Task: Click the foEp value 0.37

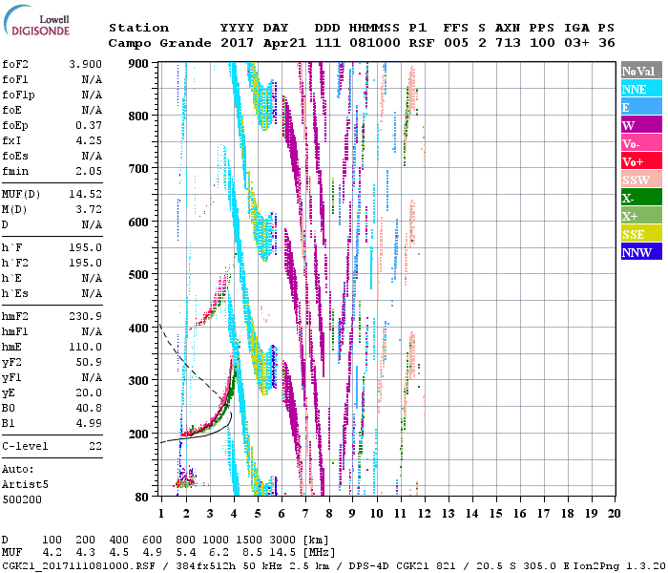Action: tap(89, 125)
